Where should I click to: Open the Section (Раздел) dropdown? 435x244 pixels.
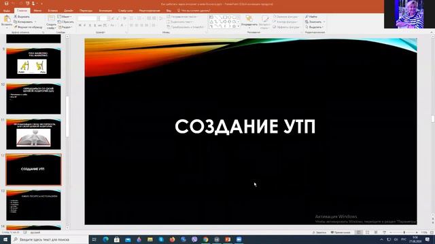[65, 27]
